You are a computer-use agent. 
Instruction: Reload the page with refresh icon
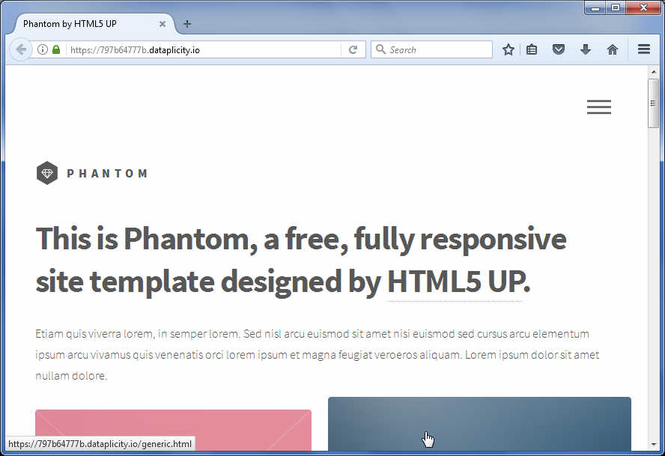click(x=353, y=50)
